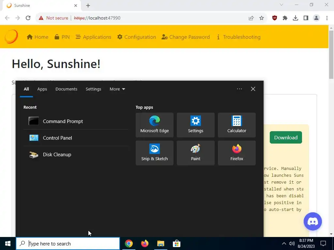Launch Calculator from Top apps
Image resolution: width=334 pixels, height=250 pixels.
[237, 125]
